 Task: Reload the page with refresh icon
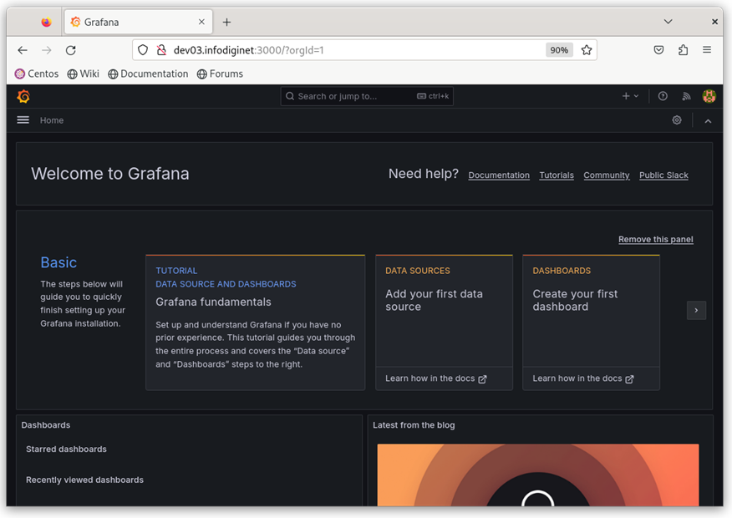pyautogui.click(x=70, y=50)
